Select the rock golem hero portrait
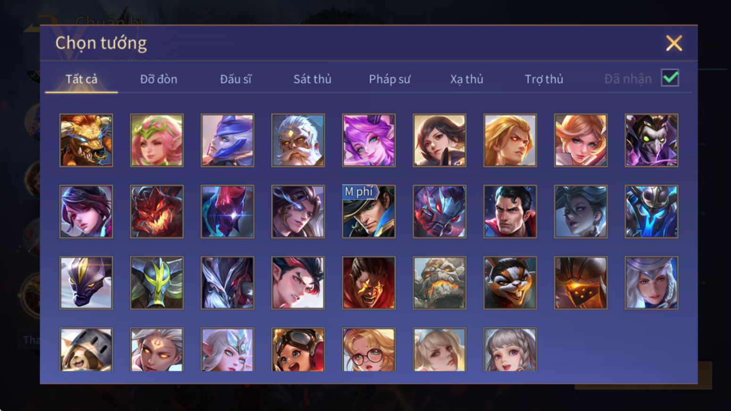Screen dimensions: 731x411 pyautogui.click(x=439, y=283)
